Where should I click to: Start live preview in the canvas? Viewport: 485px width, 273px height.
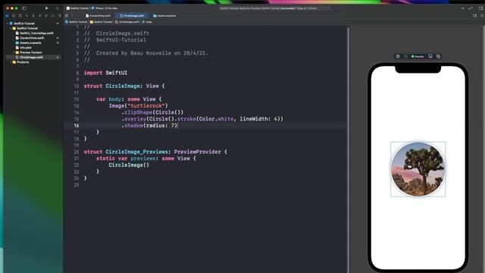pos(398,56)
